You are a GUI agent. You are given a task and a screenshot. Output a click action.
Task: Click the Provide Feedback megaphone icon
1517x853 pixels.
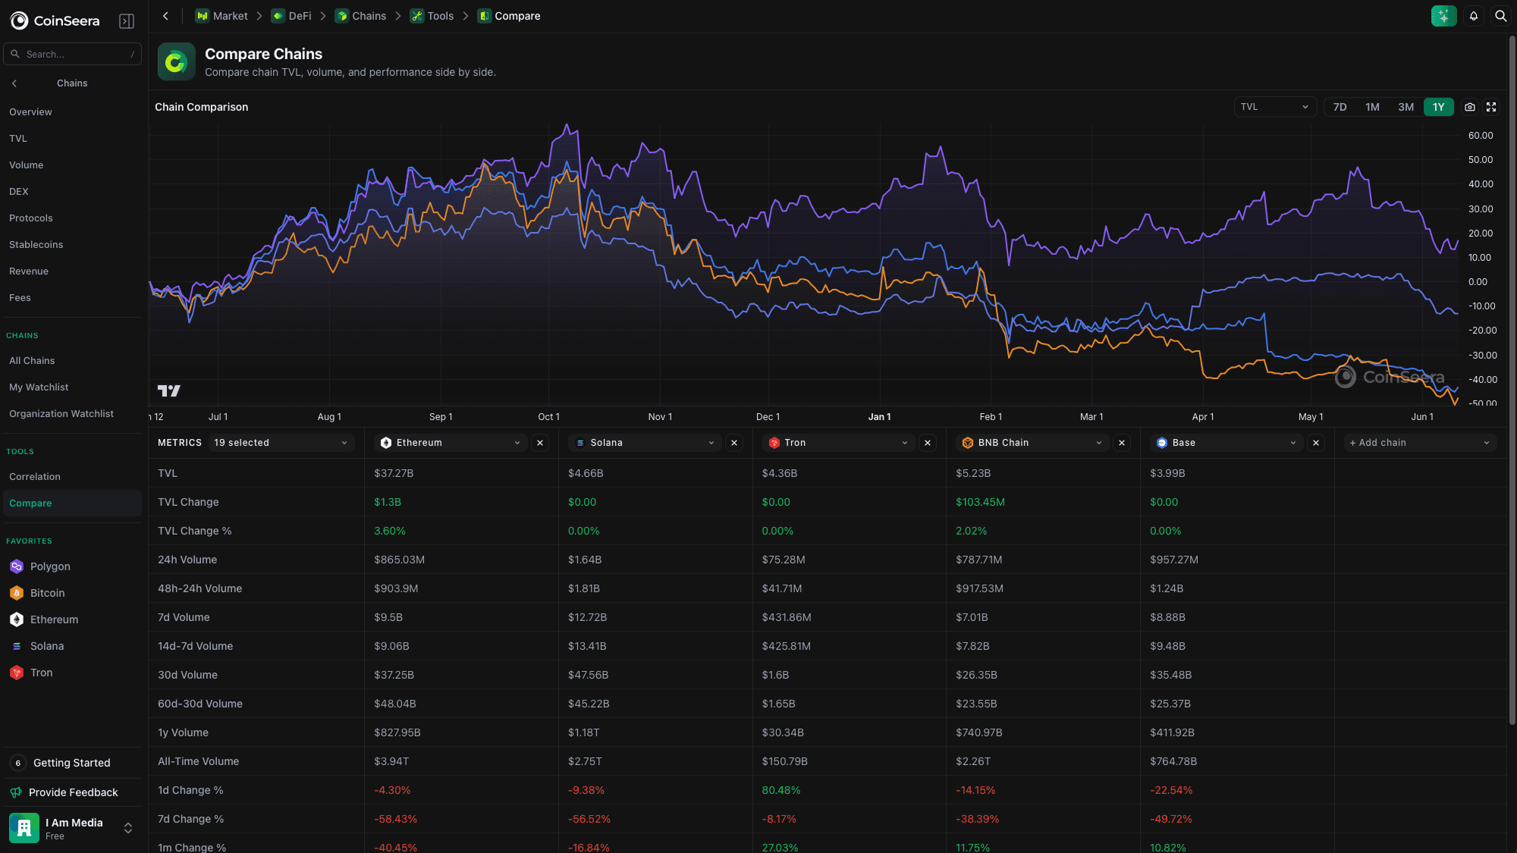click(x=16, y=792)
